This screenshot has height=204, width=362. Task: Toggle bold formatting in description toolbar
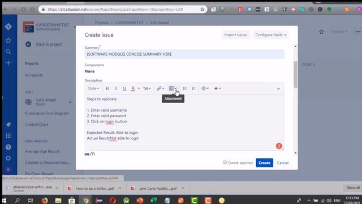coord(107,88)
